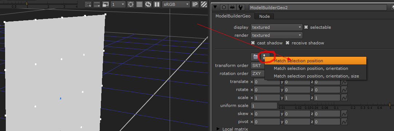
Task: Click the translate animation curve icon
Action: tap(344, 82)
